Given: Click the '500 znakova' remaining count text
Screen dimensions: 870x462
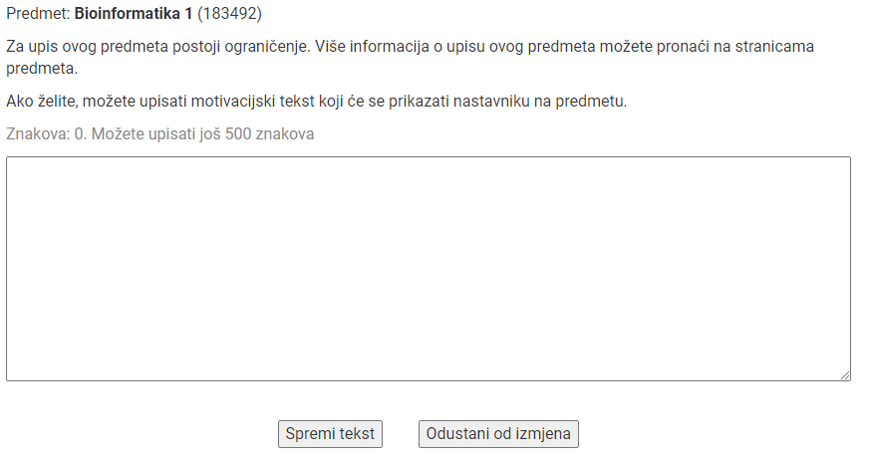Looking at the screenshot, I should pyautogui.click(x=270, y=134).
